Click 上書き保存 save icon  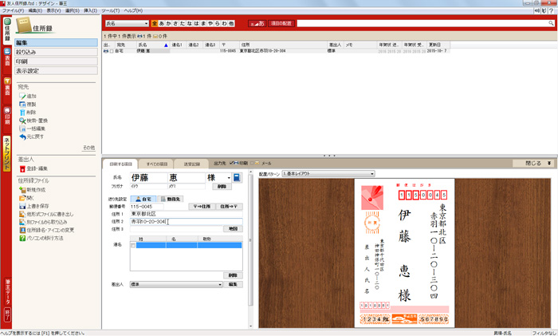tap(22, 205)
